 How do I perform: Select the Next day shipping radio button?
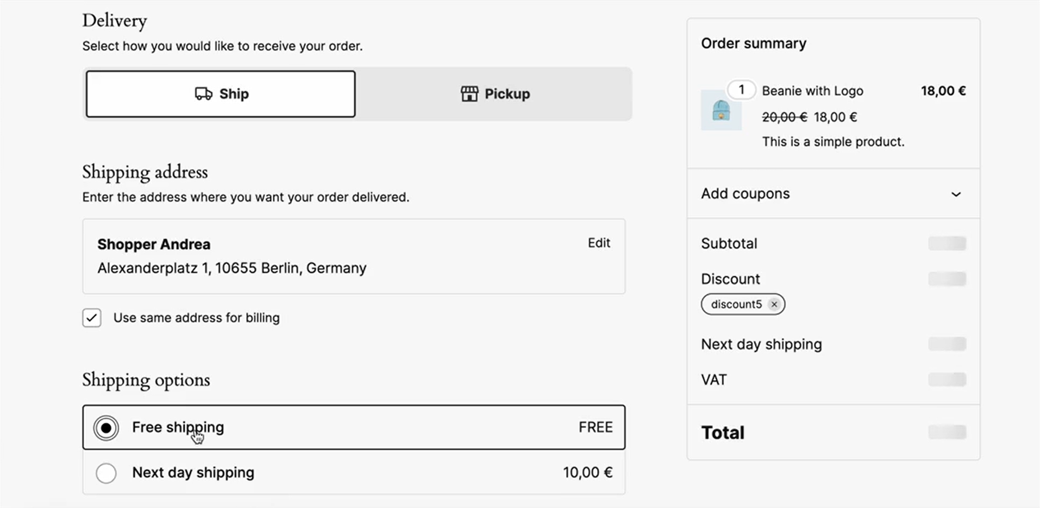coord(106,473)
